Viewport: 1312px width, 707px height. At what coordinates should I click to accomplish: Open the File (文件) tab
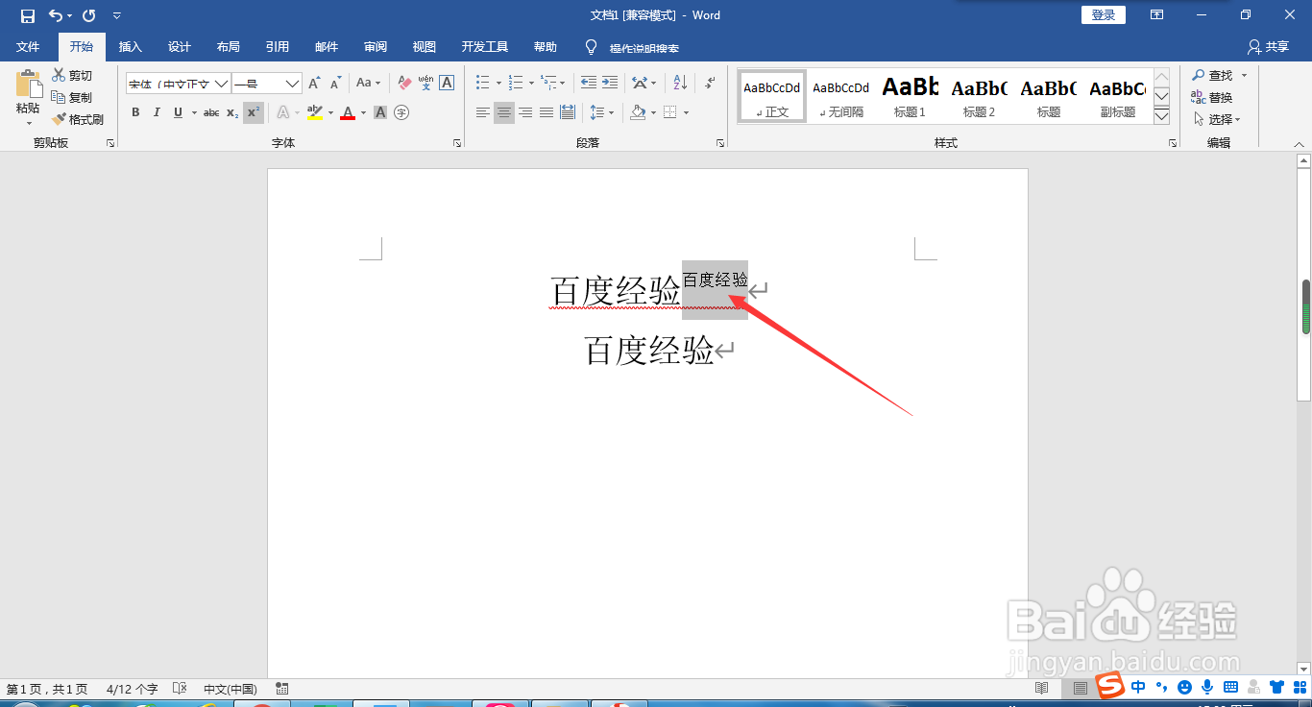tap(28, 47)
